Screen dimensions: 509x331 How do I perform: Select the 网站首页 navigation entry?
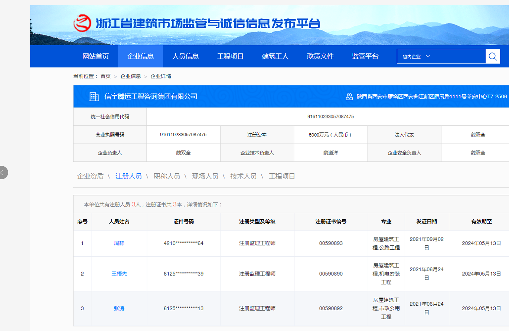tap(96, 56)
